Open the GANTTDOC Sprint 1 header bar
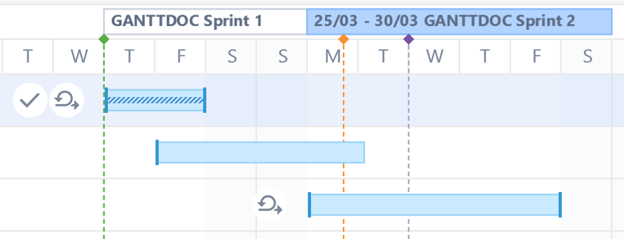624x239 pixels. (x=205, y=22)
